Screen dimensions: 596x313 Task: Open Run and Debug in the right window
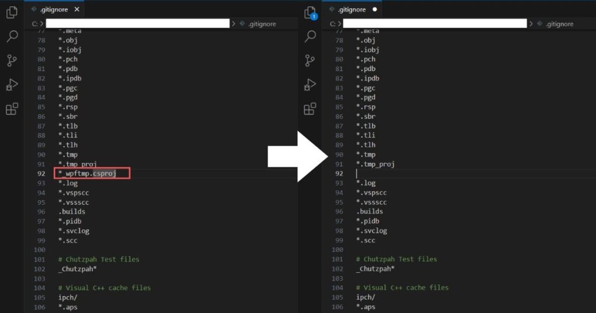(310, 85)
